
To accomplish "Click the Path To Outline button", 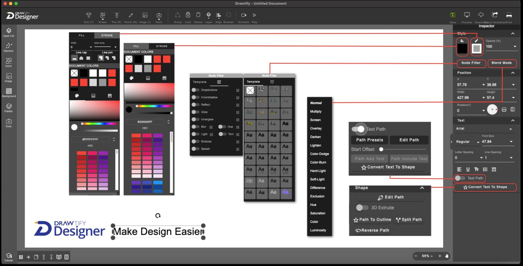I will [372, 220].
